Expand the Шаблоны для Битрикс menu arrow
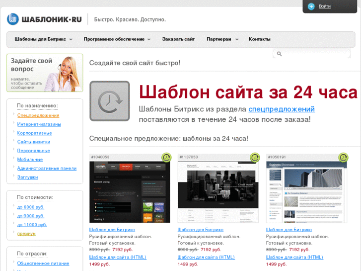 click(x=71, y=39)
